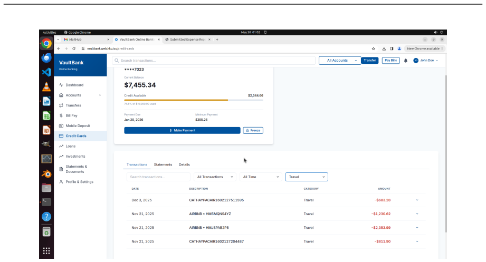
Task: Toggle Chrome's side panel icon
Action: 392,48
